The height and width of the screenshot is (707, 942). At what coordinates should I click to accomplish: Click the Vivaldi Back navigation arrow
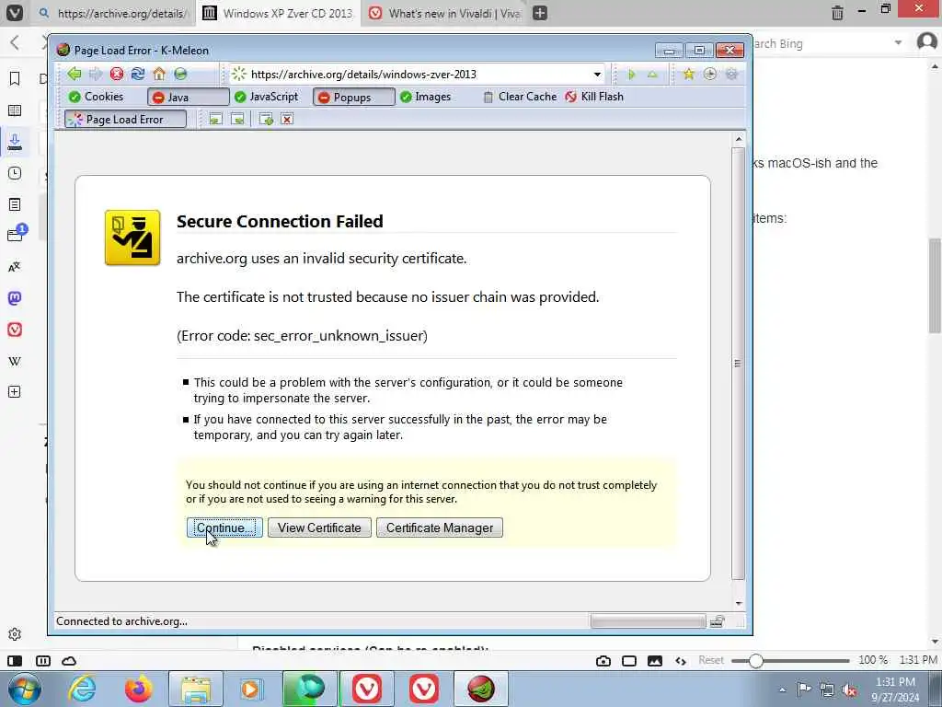click(15, 42)
